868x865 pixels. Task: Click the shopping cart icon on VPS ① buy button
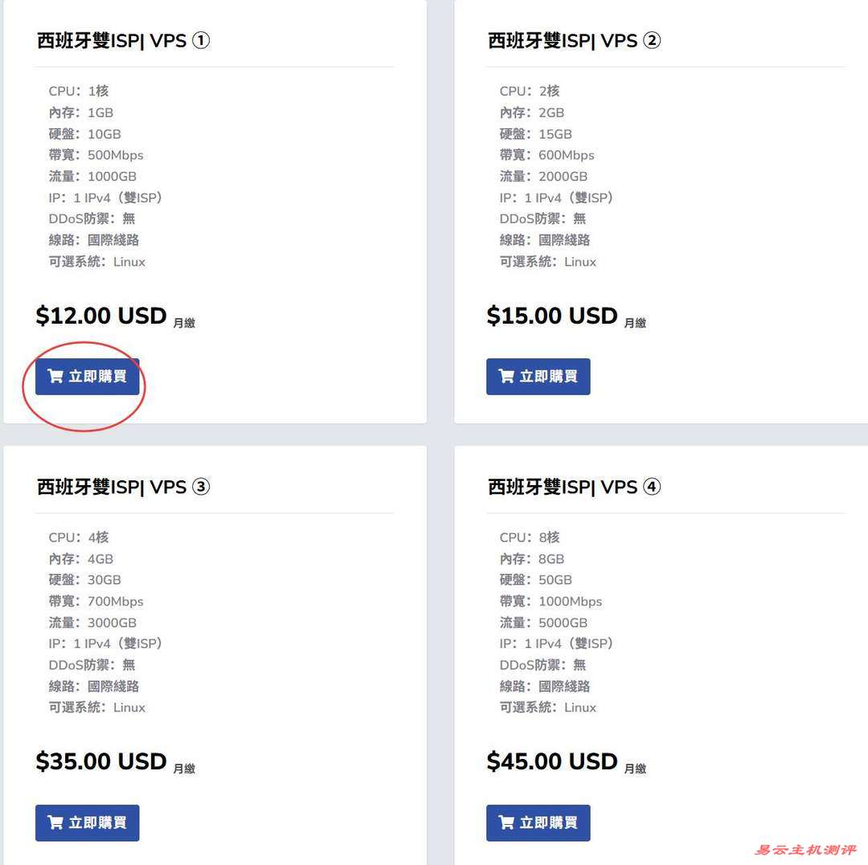[55, 376]
